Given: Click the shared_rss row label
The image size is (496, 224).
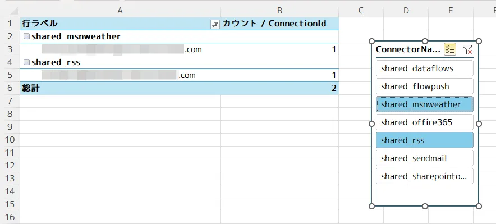Looking at the screenshot, I should (x=56, y=63).
